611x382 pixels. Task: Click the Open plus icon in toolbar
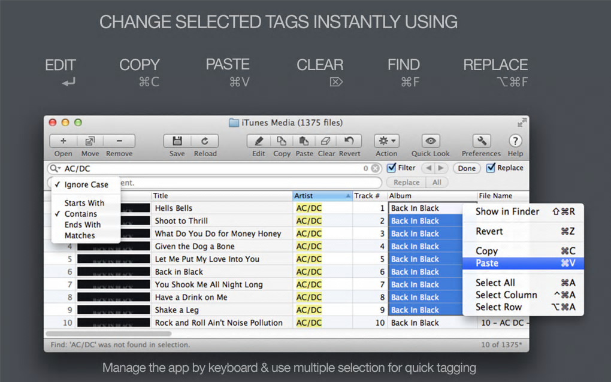[x=63, y=141]
